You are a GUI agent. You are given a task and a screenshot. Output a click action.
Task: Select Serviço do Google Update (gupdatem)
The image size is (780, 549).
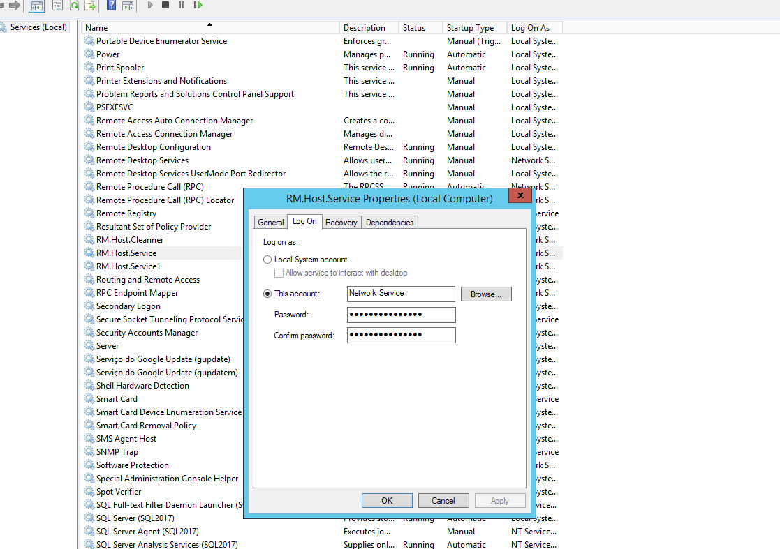point(167,372)
